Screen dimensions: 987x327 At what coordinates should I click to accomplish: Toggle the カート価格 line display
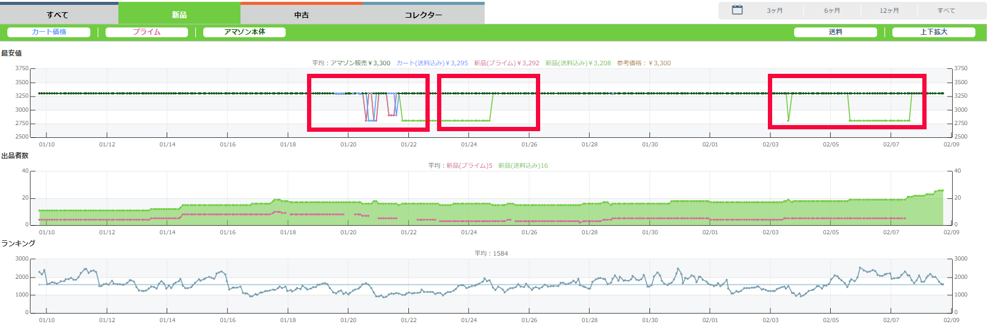coord(49,32)
